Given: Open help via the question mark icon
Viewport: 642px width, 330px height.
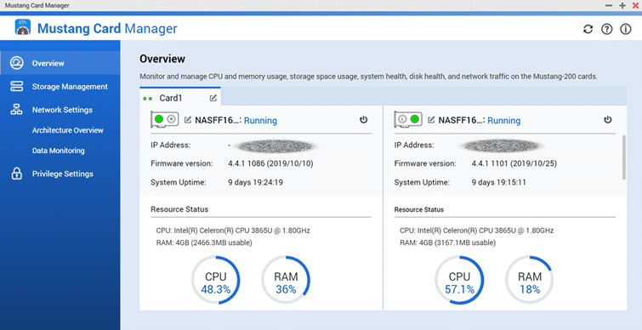Looking at the screenshot, I should [607, 29].
